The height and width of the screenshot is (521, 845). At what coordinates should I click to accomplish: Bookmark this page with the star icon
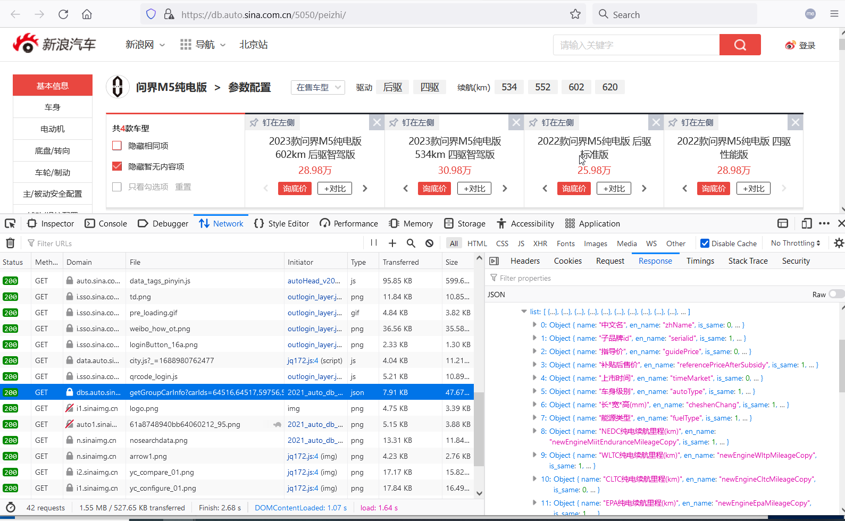pos(575,14)
